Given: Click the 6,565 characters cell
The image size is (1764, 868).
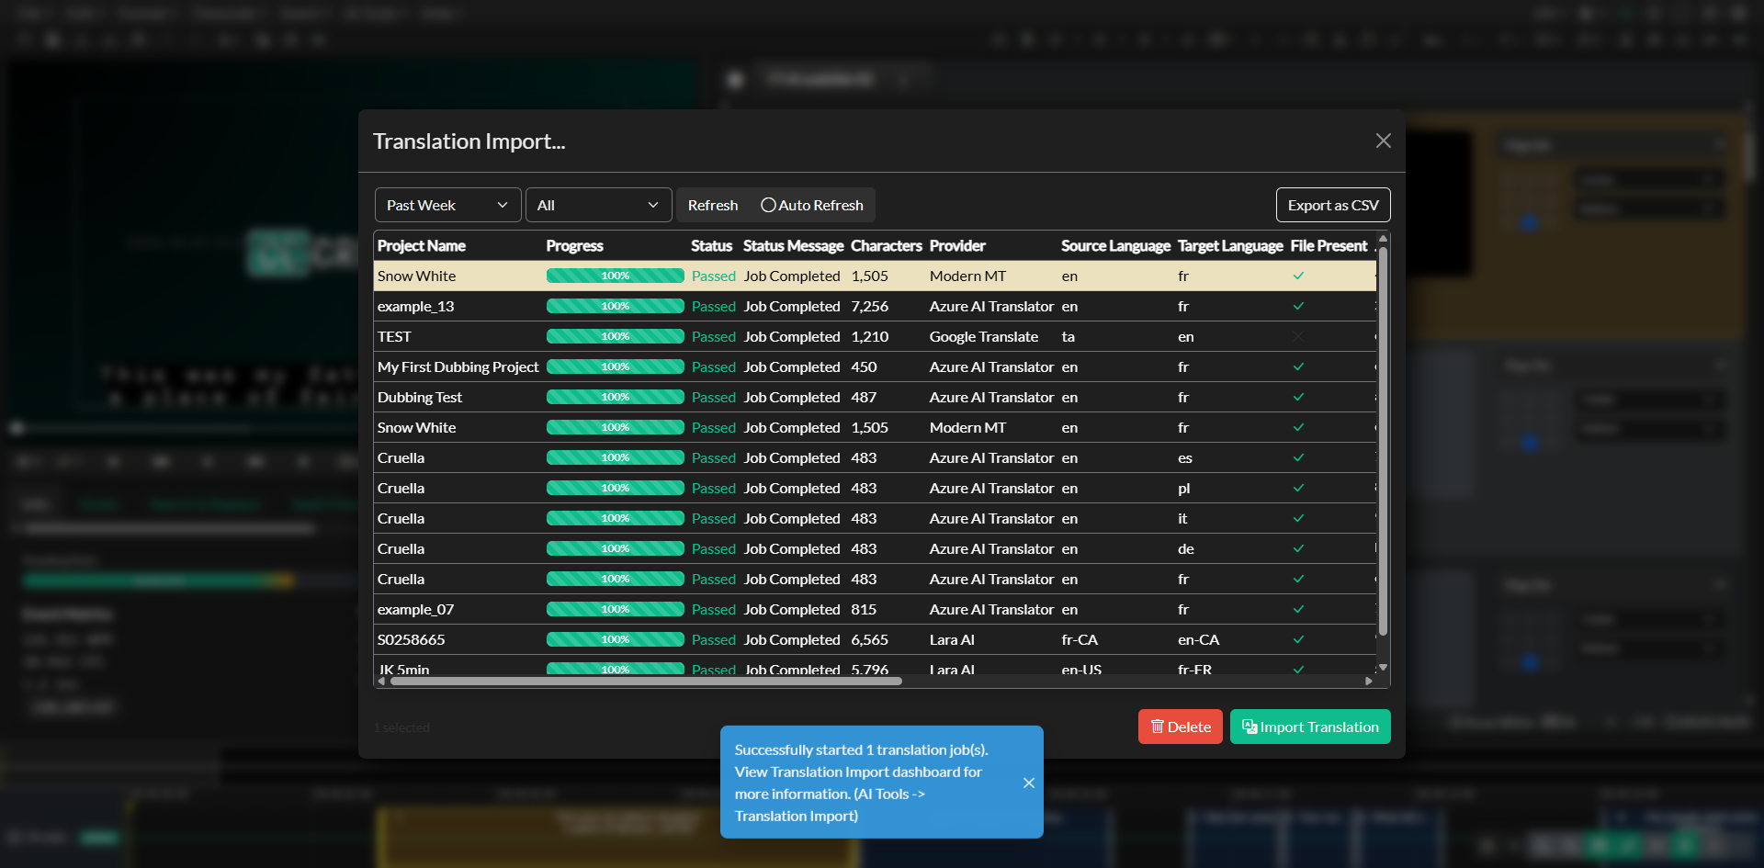Looking at the screenshot, I should (x=869, y=639).
